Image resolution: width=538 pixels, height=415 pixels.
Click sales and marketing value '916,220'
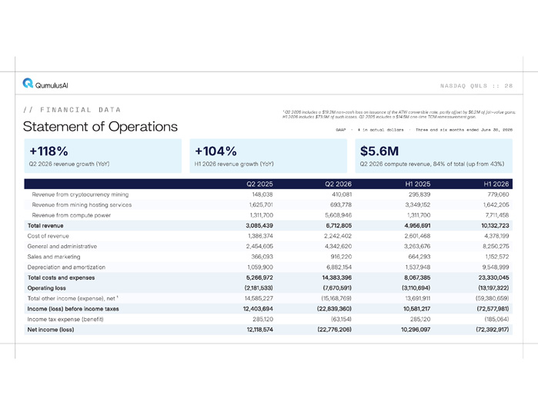[342, 257]
